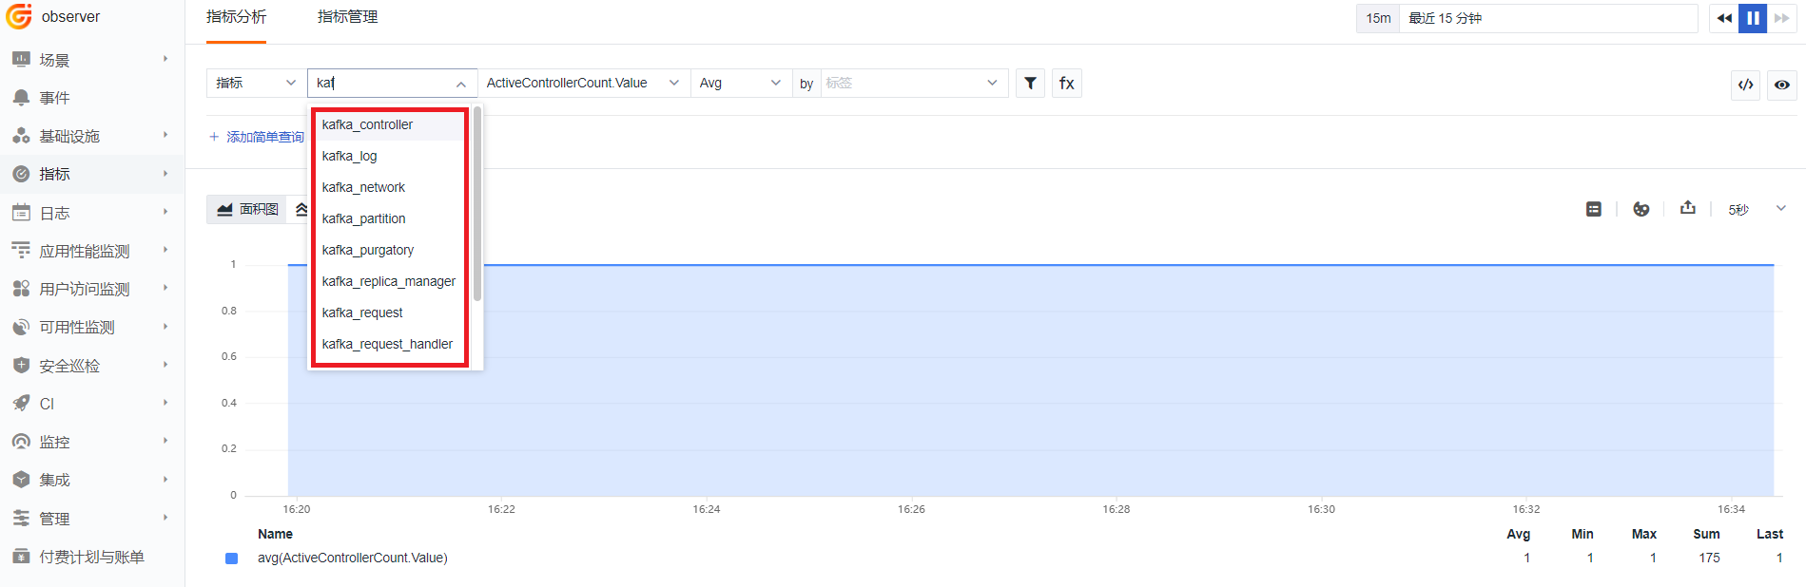Image resolution: width=1806 pixels, height=587 pixels.
Task: Open the 5秒 refresh interval dropdown
Action: [x=1757, y=209]
